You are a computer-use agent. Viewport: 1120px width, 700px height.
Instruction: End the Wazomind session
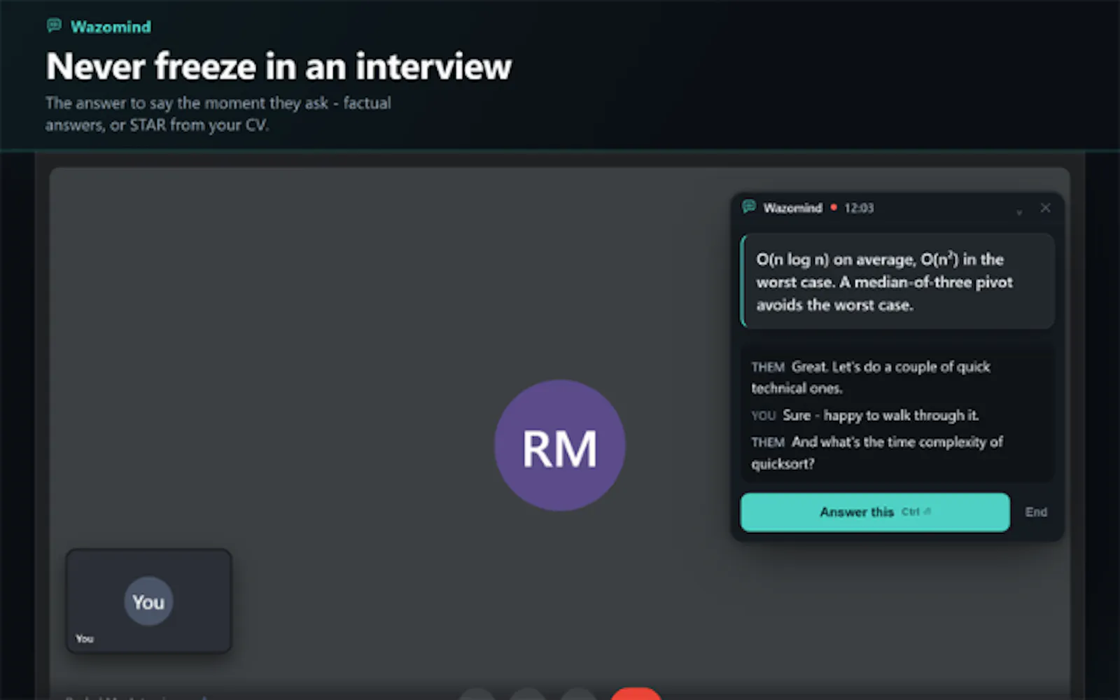click(x=1036, y=512)
